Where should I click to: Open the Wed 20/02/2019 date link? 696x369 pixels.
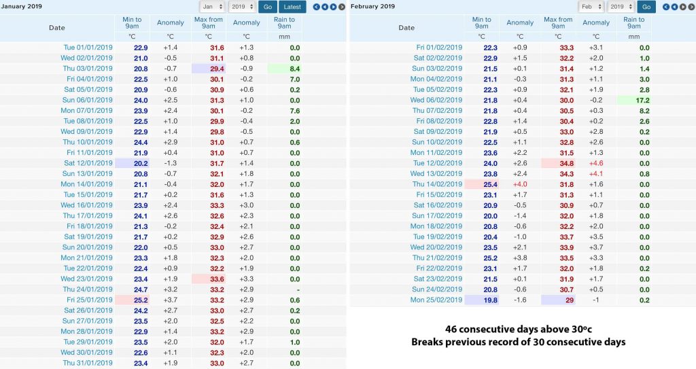pos(436,247)
